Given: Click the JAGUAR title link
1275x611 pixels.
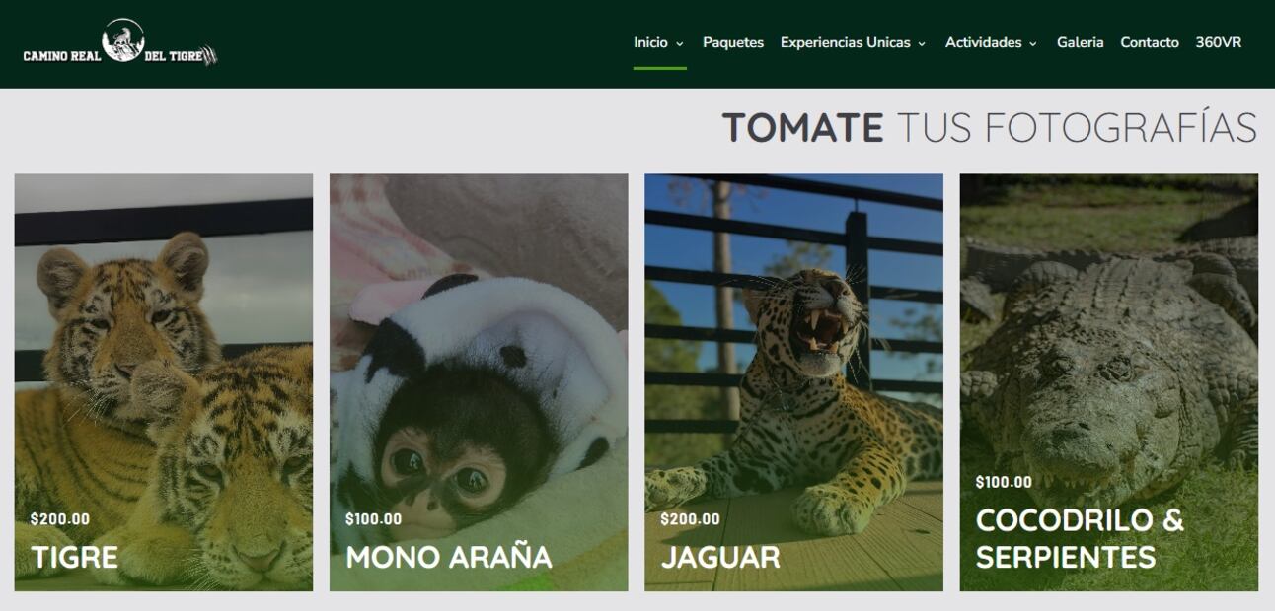Looking at the screenshot, I should coord(720,557).
